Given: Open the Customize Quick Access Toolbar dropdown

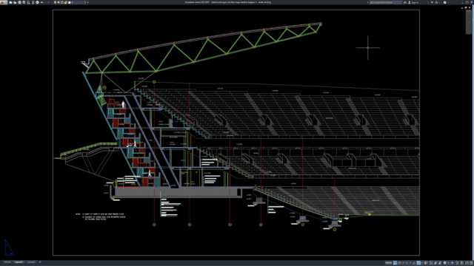Looking at the screenshot, I should tap(87, 2).
